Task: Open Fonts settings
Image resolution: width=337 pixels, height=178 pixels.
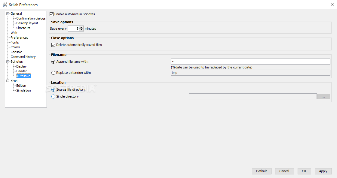Action: point(15,42)
